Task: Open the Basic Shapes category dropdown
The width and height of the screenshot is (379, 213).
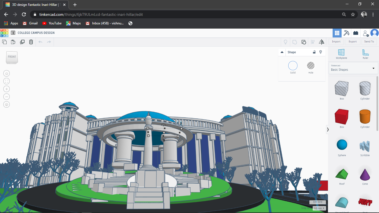Action: [353, 68]
